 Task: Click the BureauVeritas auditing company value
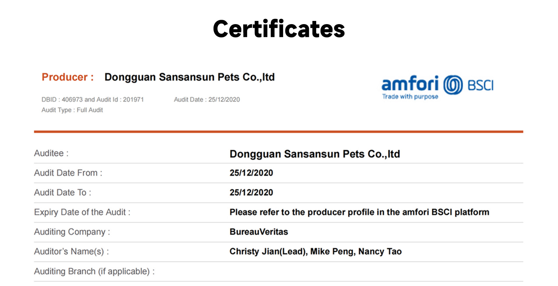point(259,232)
